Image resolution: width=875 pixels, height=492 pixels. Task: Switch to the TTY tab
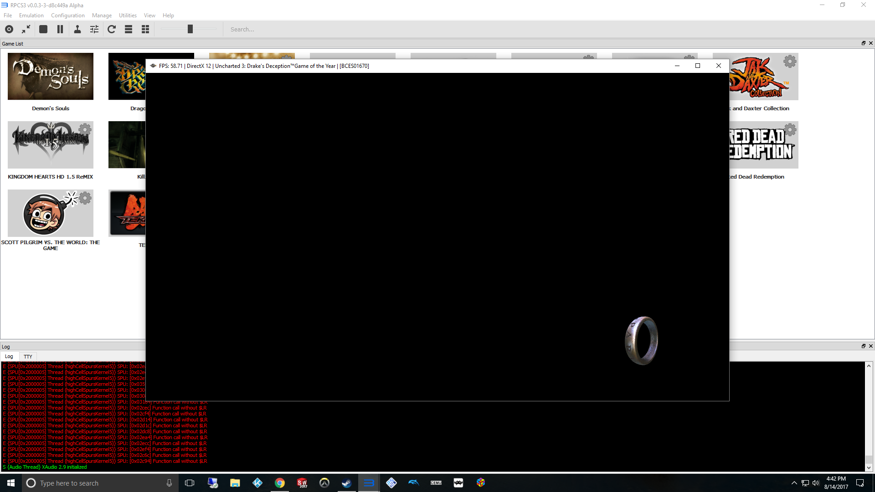[x=28, y=357]
